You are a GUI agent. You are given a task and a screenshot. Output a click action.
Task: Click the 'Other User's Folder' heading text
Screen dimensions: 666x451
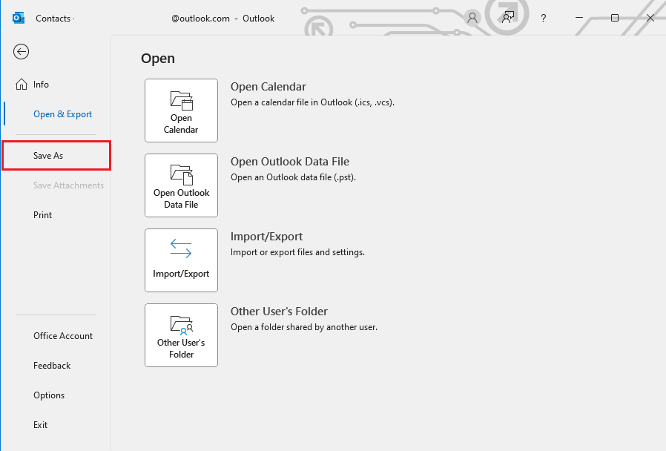[279, 312]
